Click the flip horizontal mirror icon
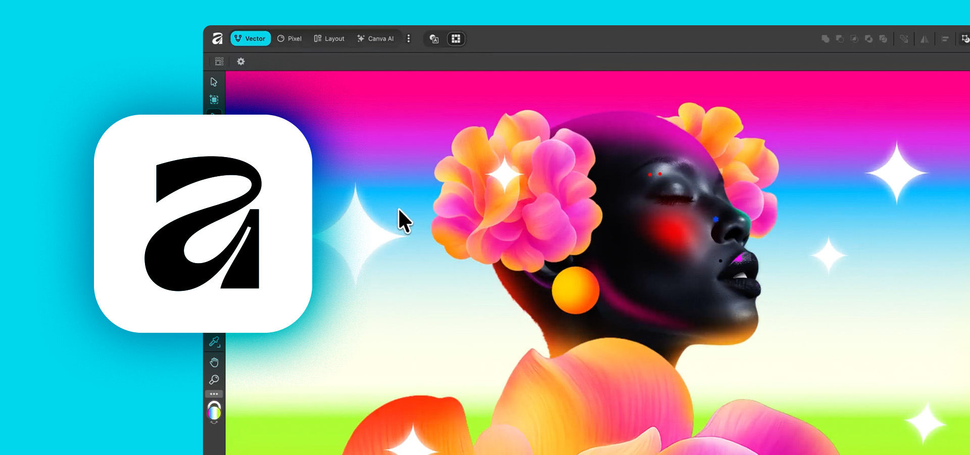This screenshot has width=970, height=455. pyautogui.click(x=925, y=39)
